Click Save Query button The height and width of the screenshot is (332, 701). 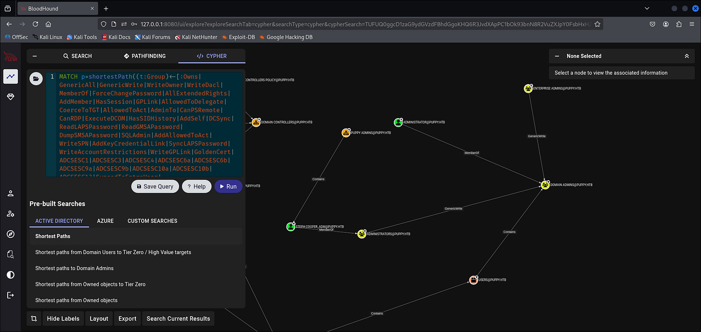click(155, 186)
